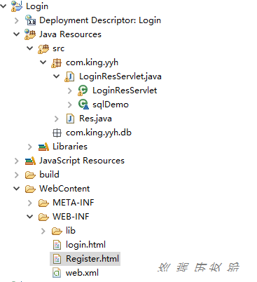
Task: Click the Register.html file icon
Action: tap(57, 259)
